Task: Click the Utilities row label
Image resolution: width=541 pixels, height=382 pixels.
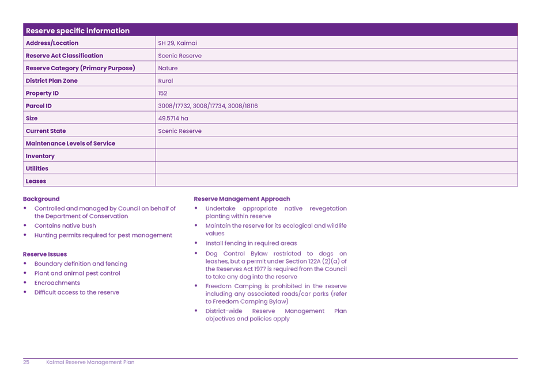Action: coord(36,168)
